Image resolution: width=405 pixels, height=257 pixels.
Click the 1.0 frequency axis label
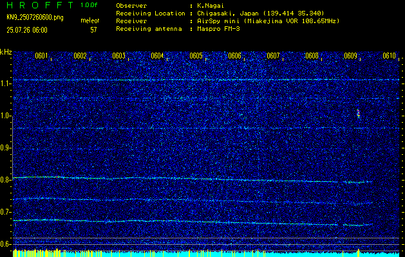pos(5,116)
